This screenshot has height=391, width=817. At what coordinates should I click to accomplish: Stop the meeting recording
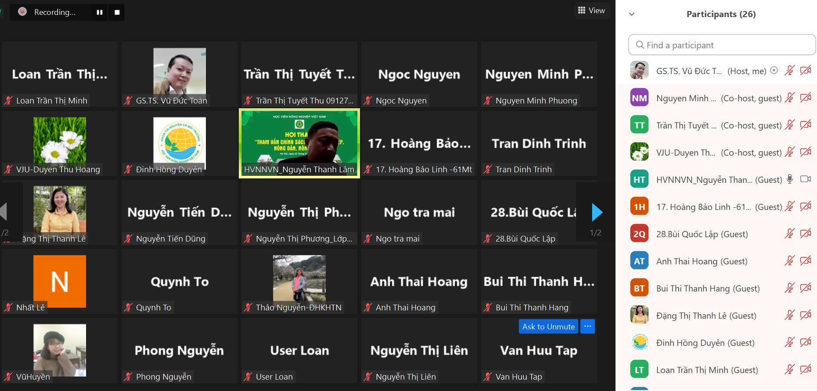coord(117,12)
